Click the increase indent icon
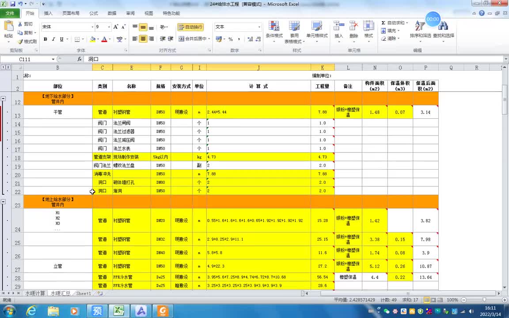Image resolution: width=509 pixels, height=318 pixels. pos(171,39)
